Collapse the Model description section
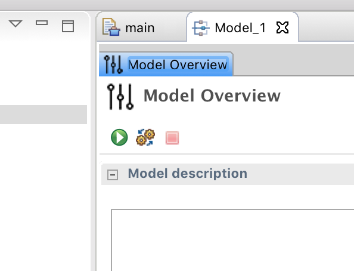 pyautogui.click(x=113, y=175)
